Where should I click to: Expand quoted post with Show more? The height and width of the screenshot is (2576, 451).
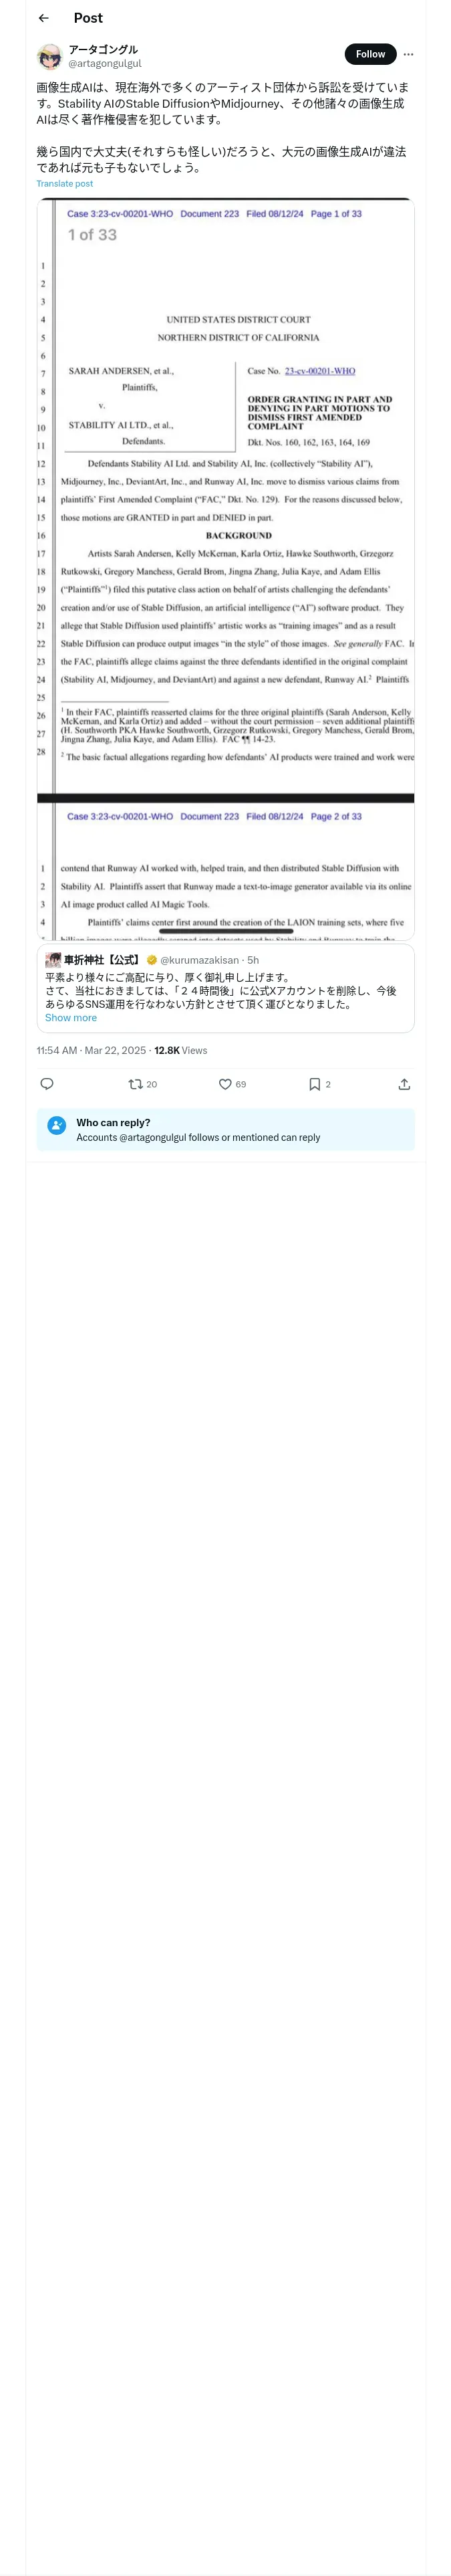[x=71, y=1018]
